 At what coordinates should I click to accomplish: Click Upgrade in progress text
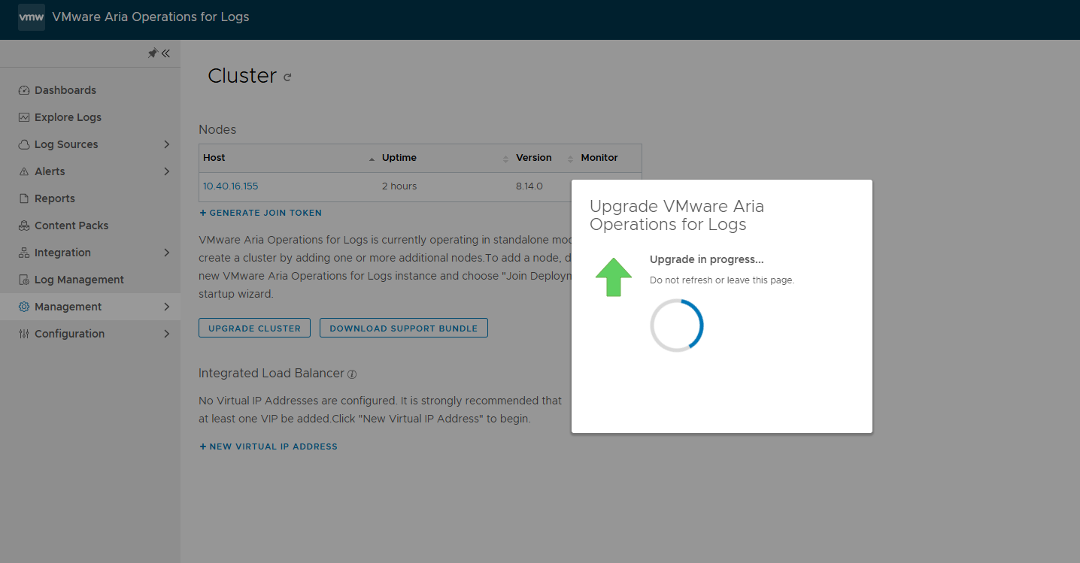point(707,259)
